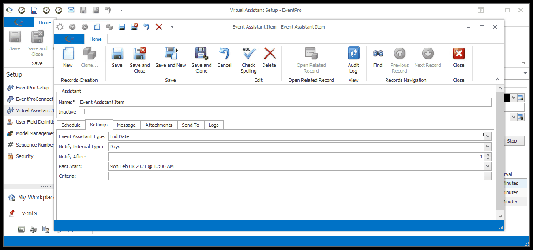533x250 pixels.
Task: Click the Criteria input field
Action: pos(296,176)
